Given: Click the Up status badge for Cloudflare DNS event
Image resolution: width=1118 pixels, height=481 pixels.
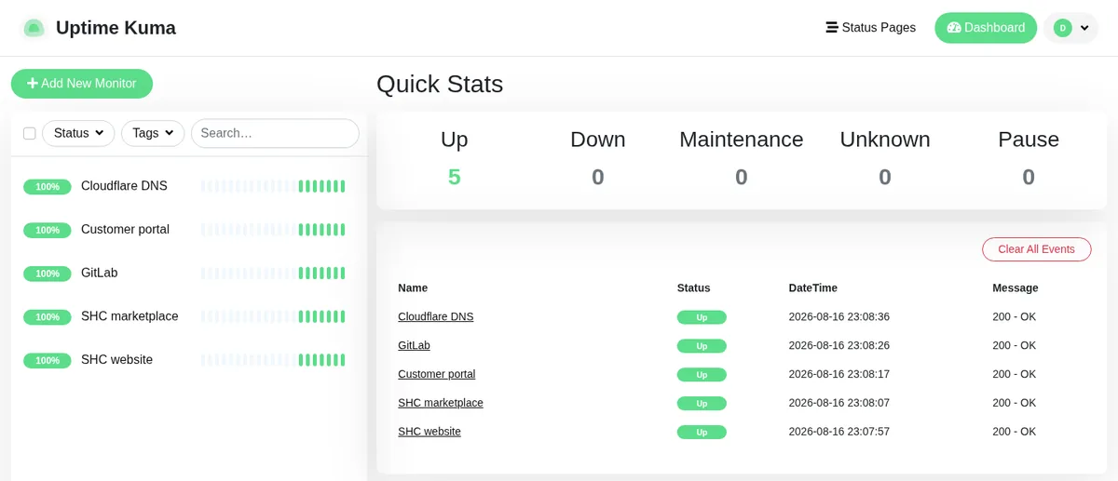Looking at the screenshot, I should (x=702, y=317).
